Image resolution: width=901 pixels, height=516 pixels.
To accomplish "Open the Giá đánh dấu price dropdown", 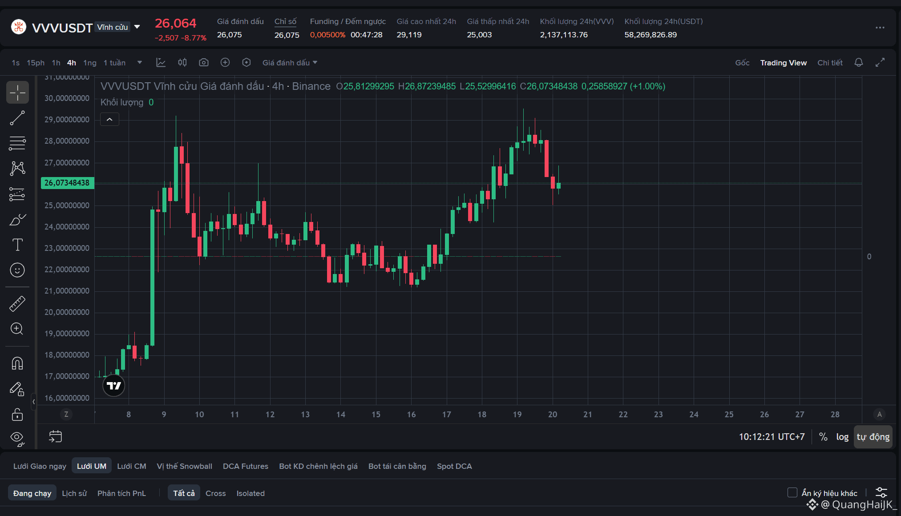I will (x=290, y=63).
